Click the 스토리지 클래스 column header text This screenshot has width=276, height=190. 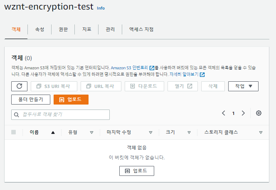click(221, 132)
